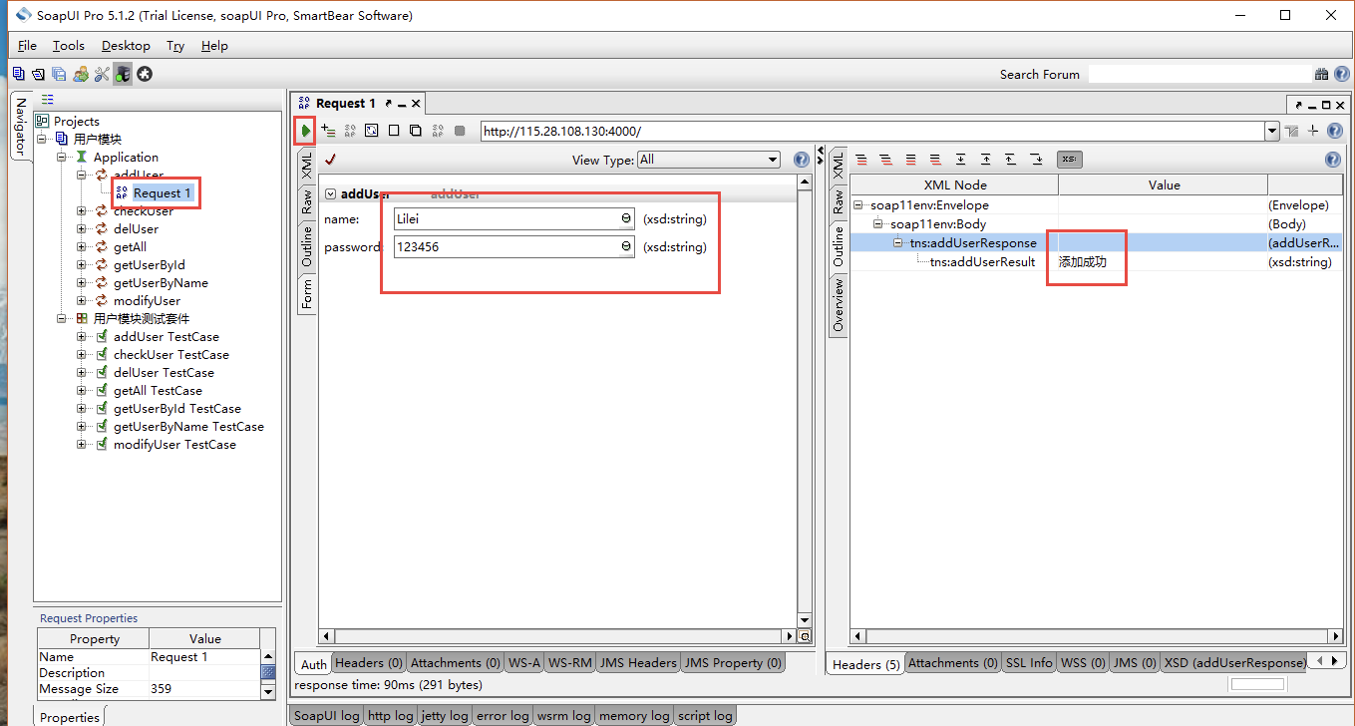1355x726 pixels.
Task: Click the memory indicator bar at bottom right
Action: [x=1257, y=684]
